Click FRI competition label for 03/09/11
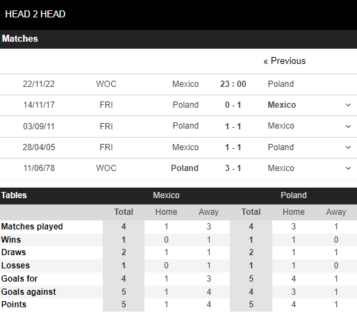The width and height of the screenshot is (357, 324). pyautogui.click(x=106, y=127)
